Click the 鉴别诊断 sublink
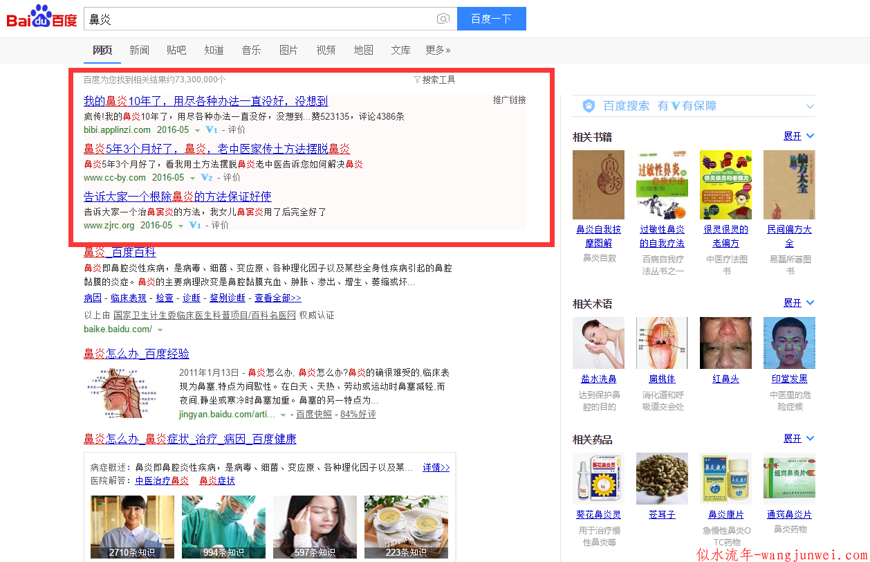Screen dimensions: 870x562 click(x=228, y=298)
